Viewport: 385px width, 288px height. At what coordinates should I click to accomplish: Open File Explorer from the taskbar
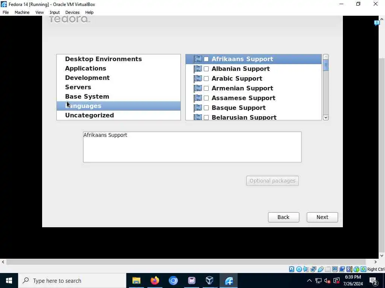click(136, 280)
